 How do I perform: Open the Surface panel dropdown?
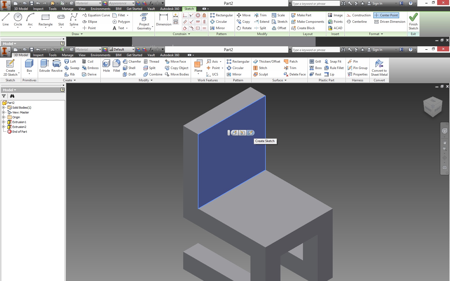click(x=279, y=80)
